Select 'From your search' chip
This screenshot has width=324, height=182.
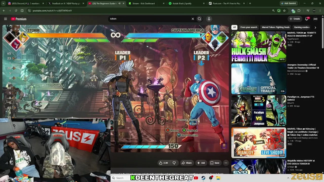[x=249, y=27]
